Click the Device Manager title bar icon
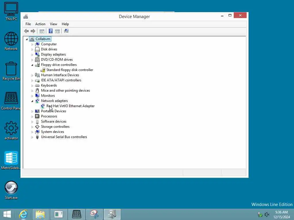The image size is (294, 220). 26,16
